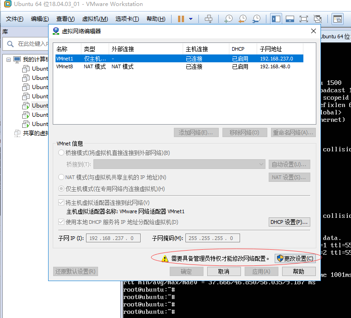The width and height of the screenshot is (351, 318).
Task: Click the 移除网络(O) button
Action: (245, 132)
